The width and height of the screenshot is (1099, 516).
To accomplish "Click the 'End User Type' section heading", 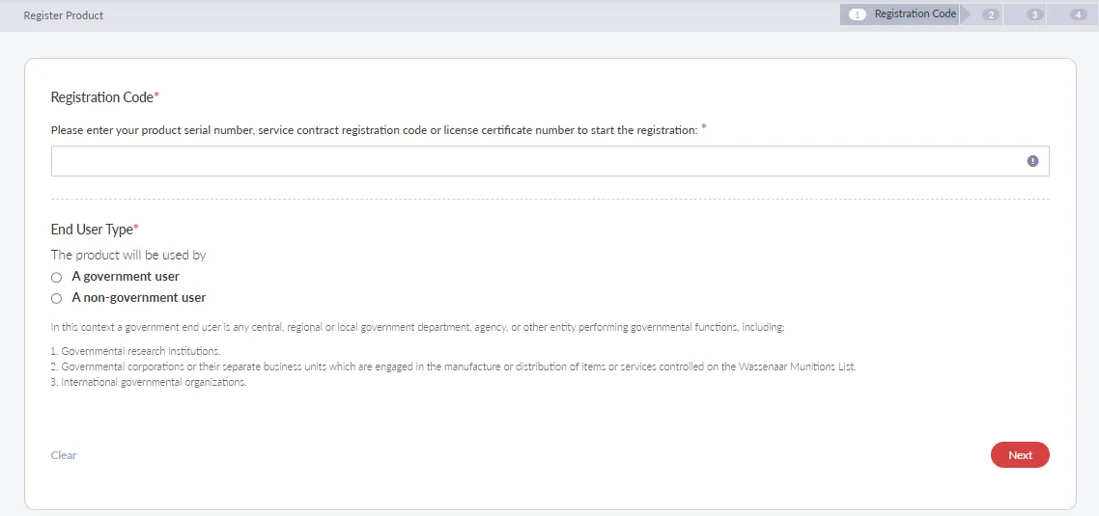I will tap(92, 230).
